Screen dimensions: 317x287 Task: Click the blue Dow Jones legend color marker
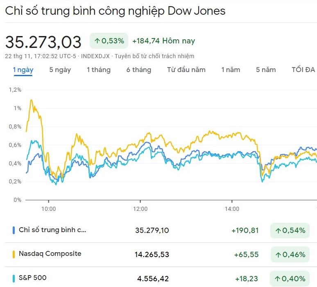click(14, 230)
